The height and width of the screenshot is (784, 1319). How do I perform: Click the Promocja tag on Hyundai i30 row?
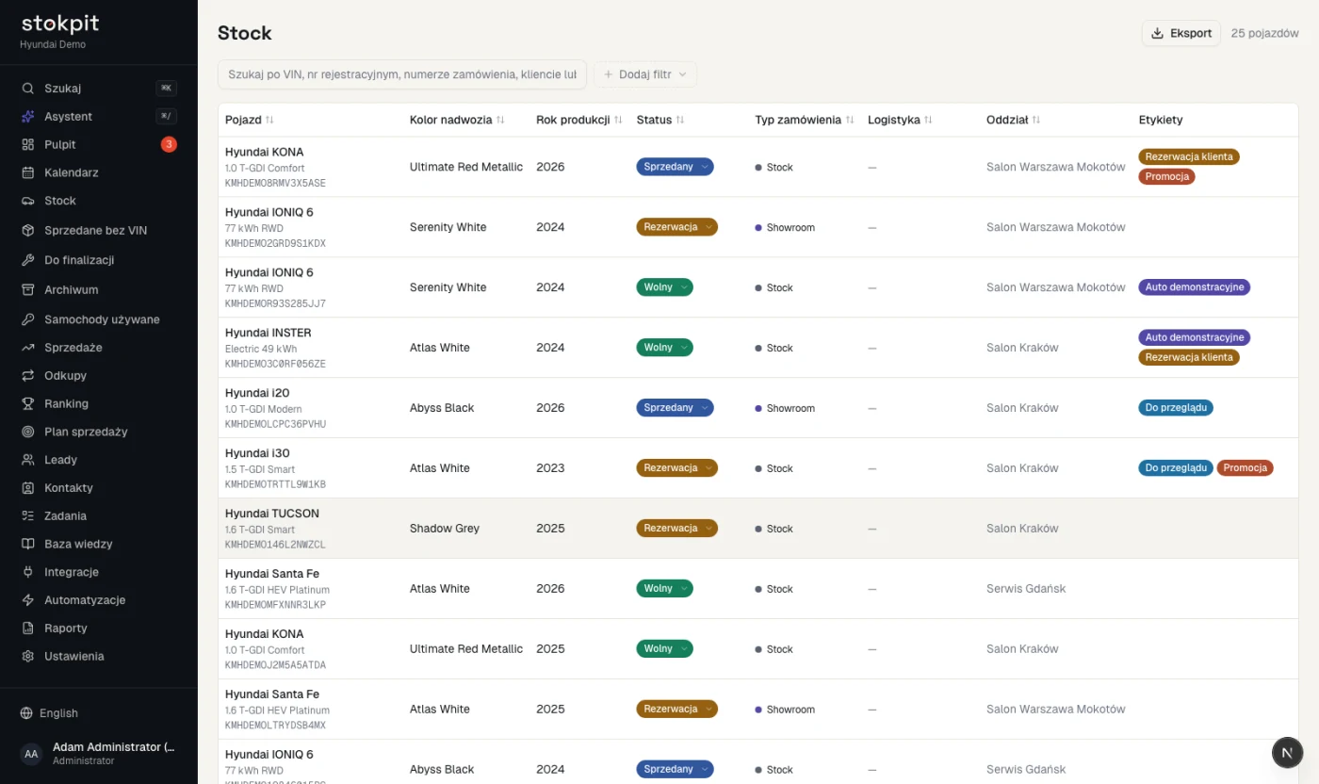pyautogui.click(x=1245, y=467)
